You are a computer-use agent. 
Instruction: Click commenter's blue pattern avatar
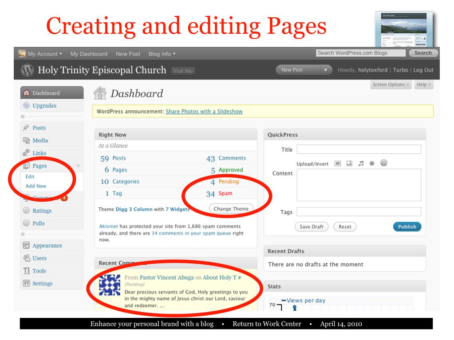click(x=110, y=285)
